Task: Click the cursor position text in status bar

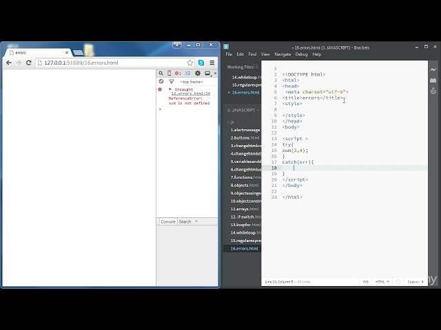Action: point(278,282)
